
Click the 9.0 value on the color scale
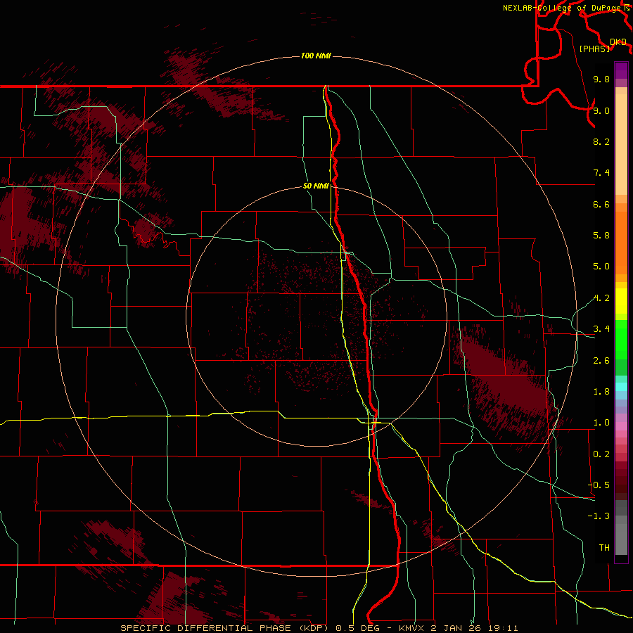click(x=601, y=110)
